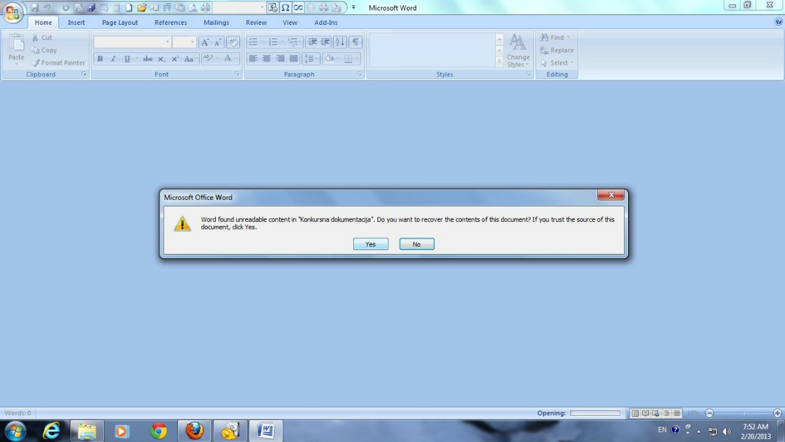Click the Replace button
Viewport: 785px width, 442px height.
pos(557,50)
